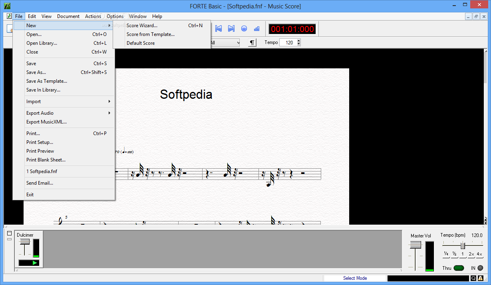491x285 pixels.
Task: Click the small rectangle icon beside mixer
Action: [x=10, y=239]
